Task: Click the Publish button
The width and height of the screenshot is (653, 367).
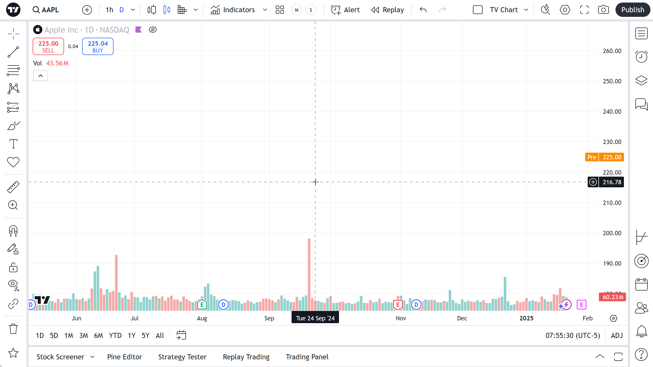Action: pyautogui.click(x=633, y=10)
